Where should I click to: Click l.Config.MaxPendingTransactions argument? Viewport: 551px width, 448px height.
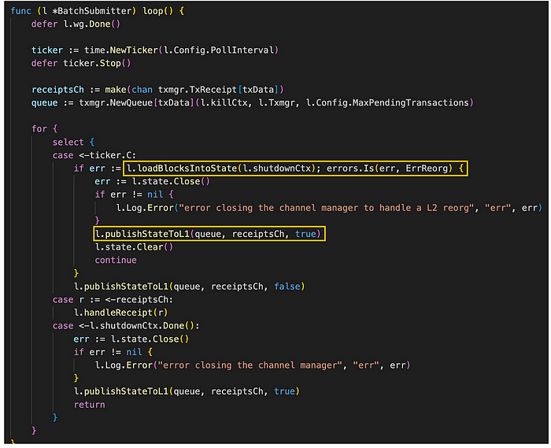[x=387, y=102]
